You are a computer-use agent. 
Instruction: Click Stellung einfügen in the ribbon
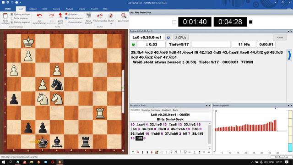point(20,14)
